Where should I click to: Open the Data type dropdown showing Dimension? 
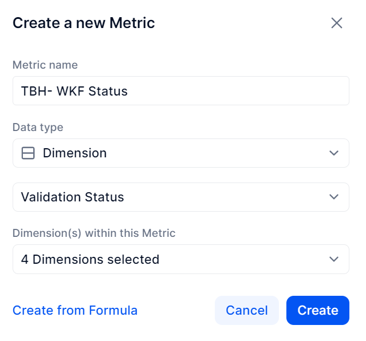[181, 153]
